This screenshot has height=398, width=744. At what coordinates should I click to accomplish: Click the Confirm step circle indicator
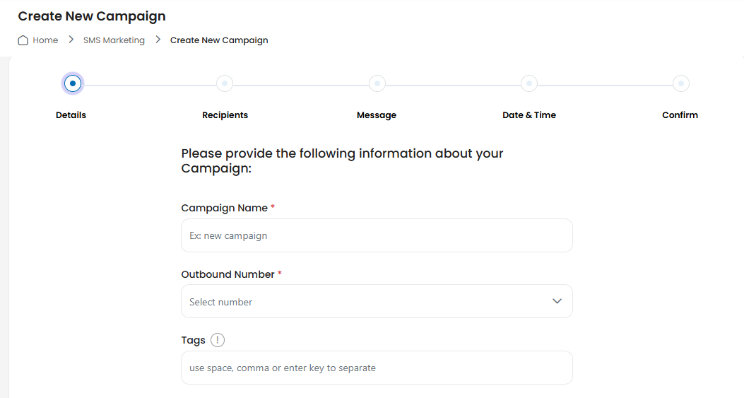tap(681, 83)
